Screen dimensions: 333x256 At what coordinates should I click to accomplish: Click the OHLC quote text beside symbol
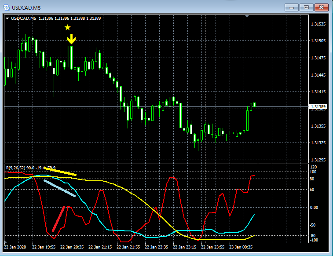pos(70,18)
